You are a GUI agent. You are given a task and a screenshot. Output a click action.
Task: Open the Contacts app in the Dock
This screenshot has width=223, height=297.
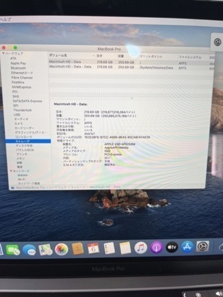click(x=78, y=249)
